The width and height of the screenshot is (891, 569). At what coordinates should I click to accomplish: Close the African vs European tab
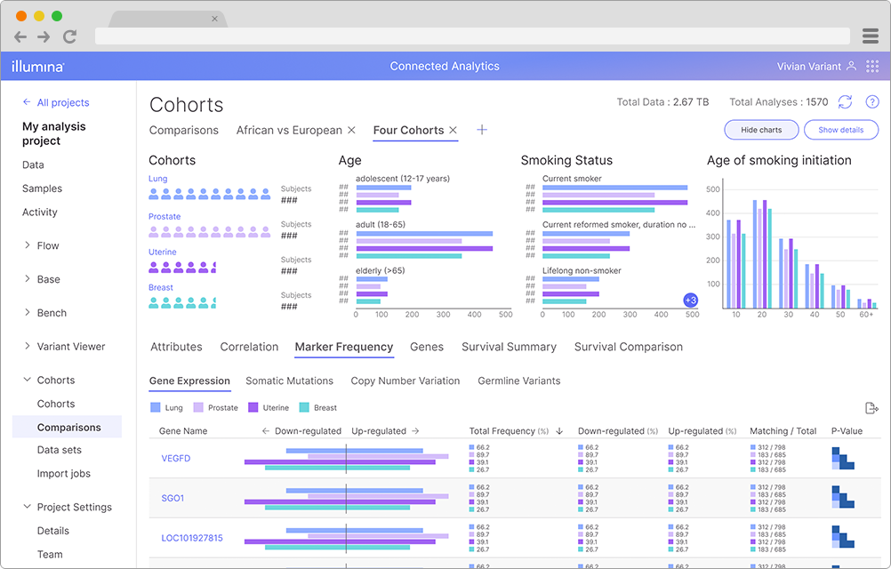tap(351, 130)
